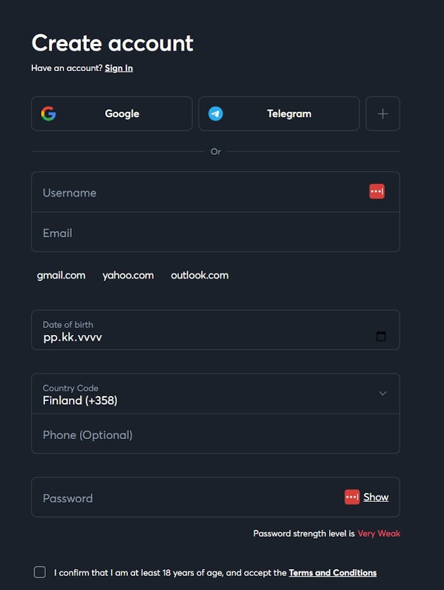Screen dimensions: 444x590
Task: Select the yahoo.com email suggestion
Action: (x=128, y=275)
